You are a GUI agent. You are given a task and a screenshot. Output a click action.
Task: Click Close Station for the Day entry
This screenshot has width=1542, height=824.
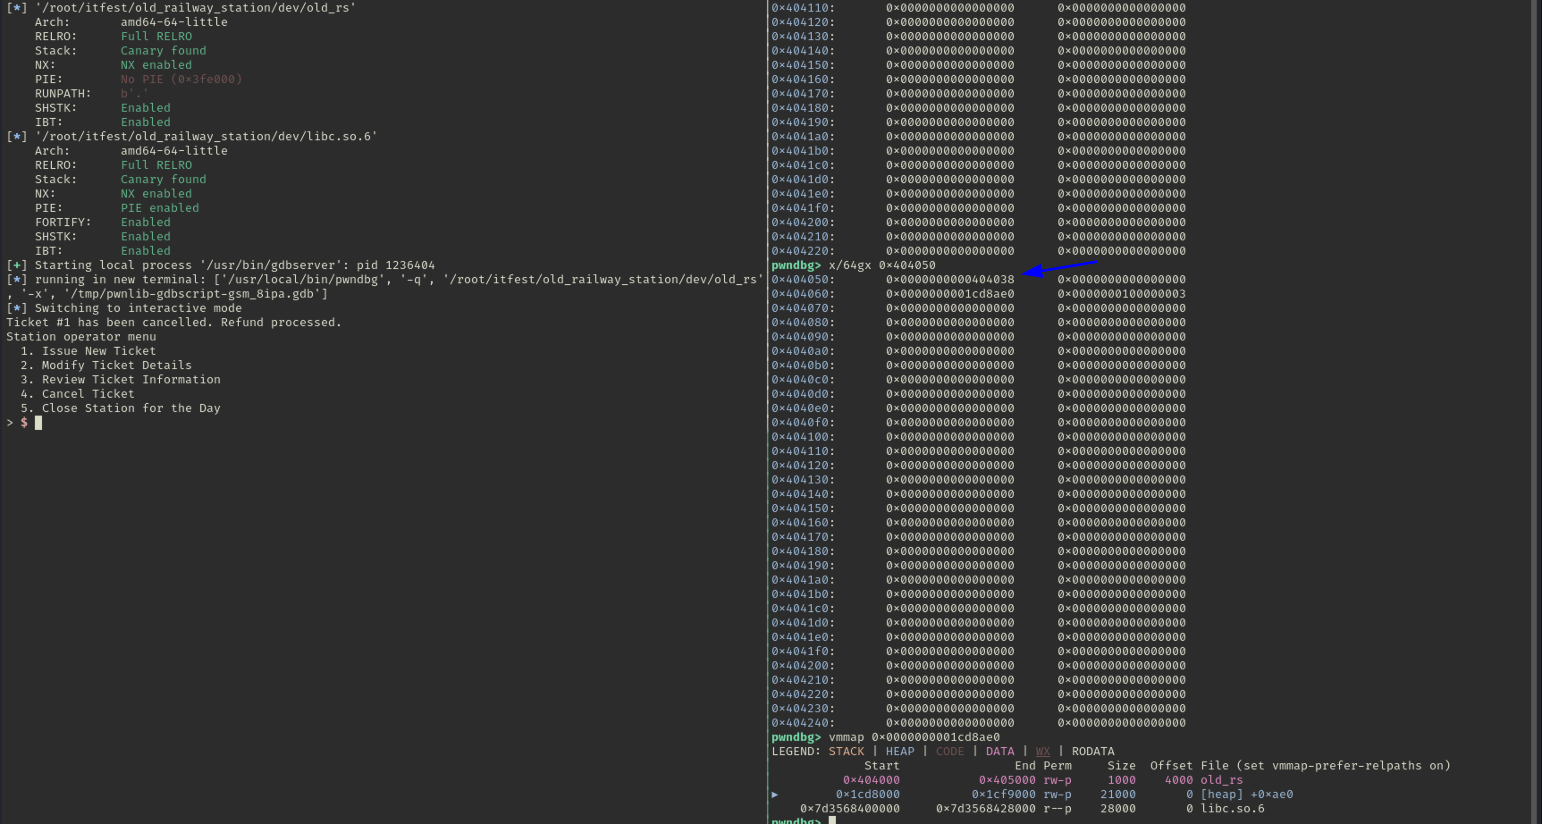click(120, 408)
